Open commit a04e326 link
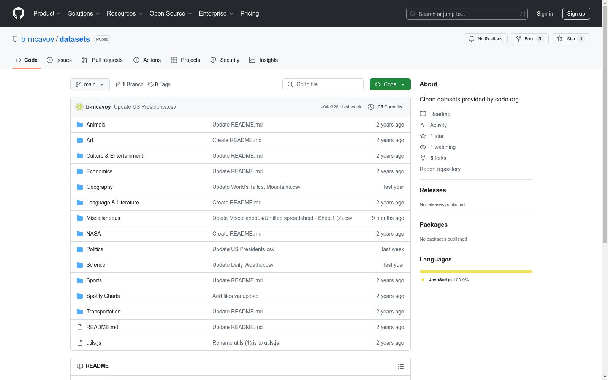Viewport: 608px width, 380px height. 329,107
